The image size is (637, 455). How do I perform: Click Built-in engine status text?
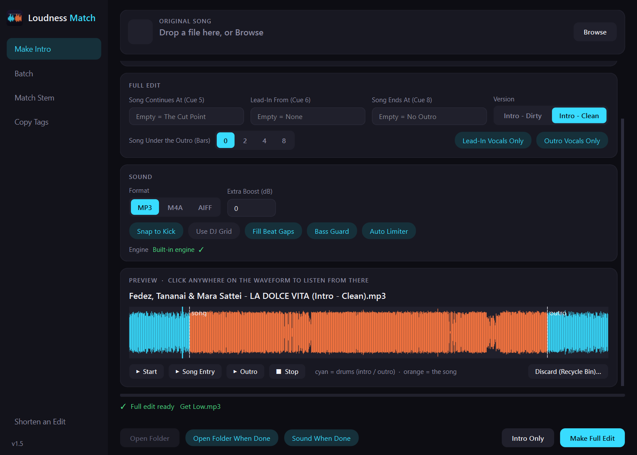pyautogui.click(x=174, y=250)
